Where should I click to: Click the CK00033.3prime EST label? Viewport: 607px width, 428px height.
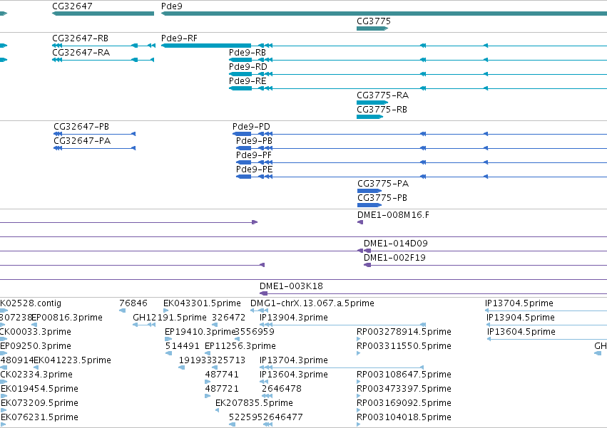point(36,332)
